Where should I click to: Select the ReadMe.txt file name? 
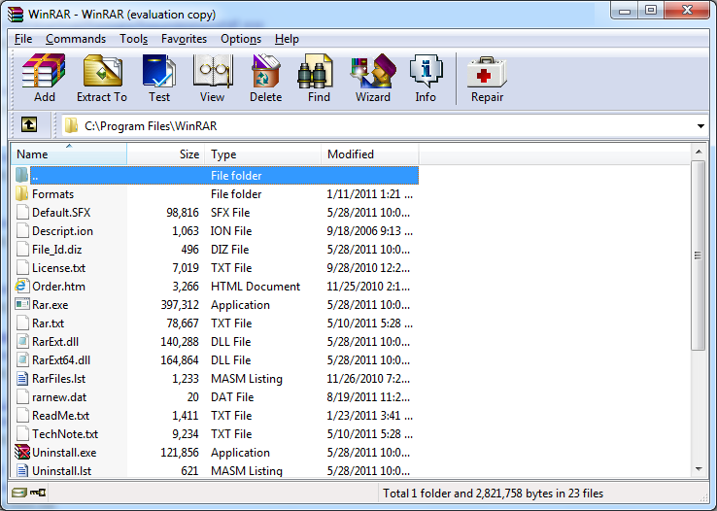point(61,416)
